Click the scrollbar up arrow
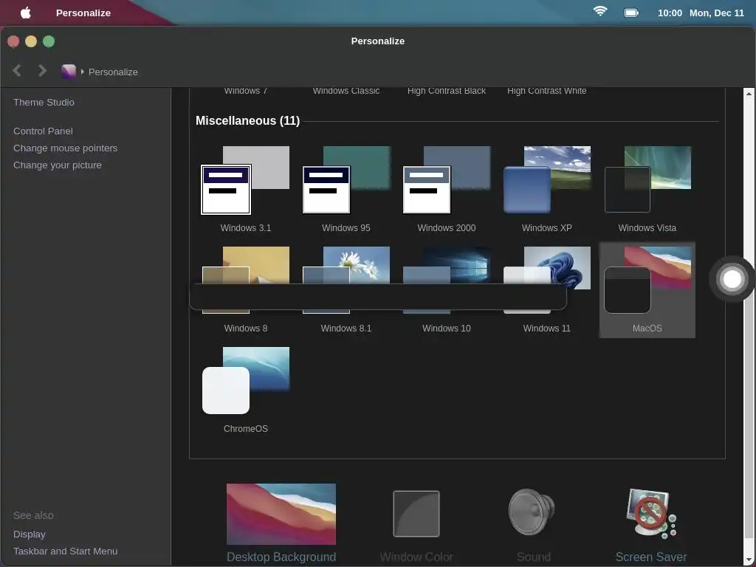The width and height of the screenshot is (756, 567). coord(749,94)
